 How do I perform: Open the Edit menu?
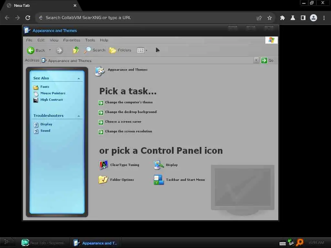click(x=41, y=40)
